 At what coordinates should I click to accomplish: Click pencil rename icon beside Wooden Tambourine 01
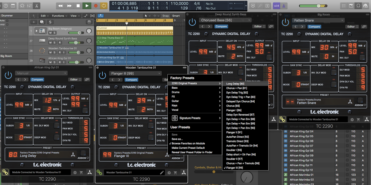[x=162, y=173]
